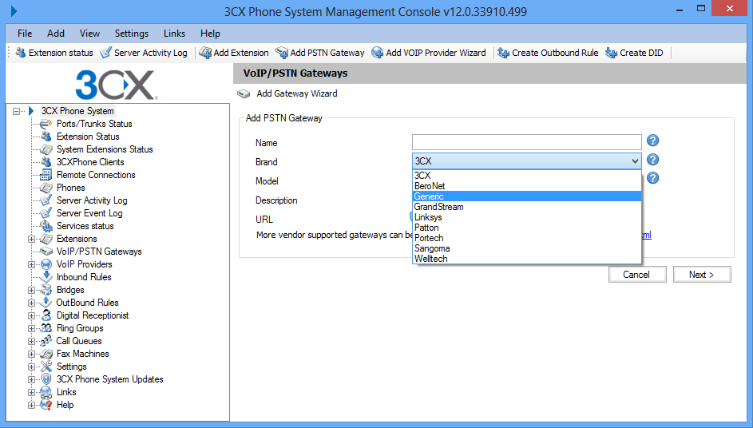The image size is (753, 428).
Task: Click the 3CXPhone Clients icon
Action: pos(46,162)
